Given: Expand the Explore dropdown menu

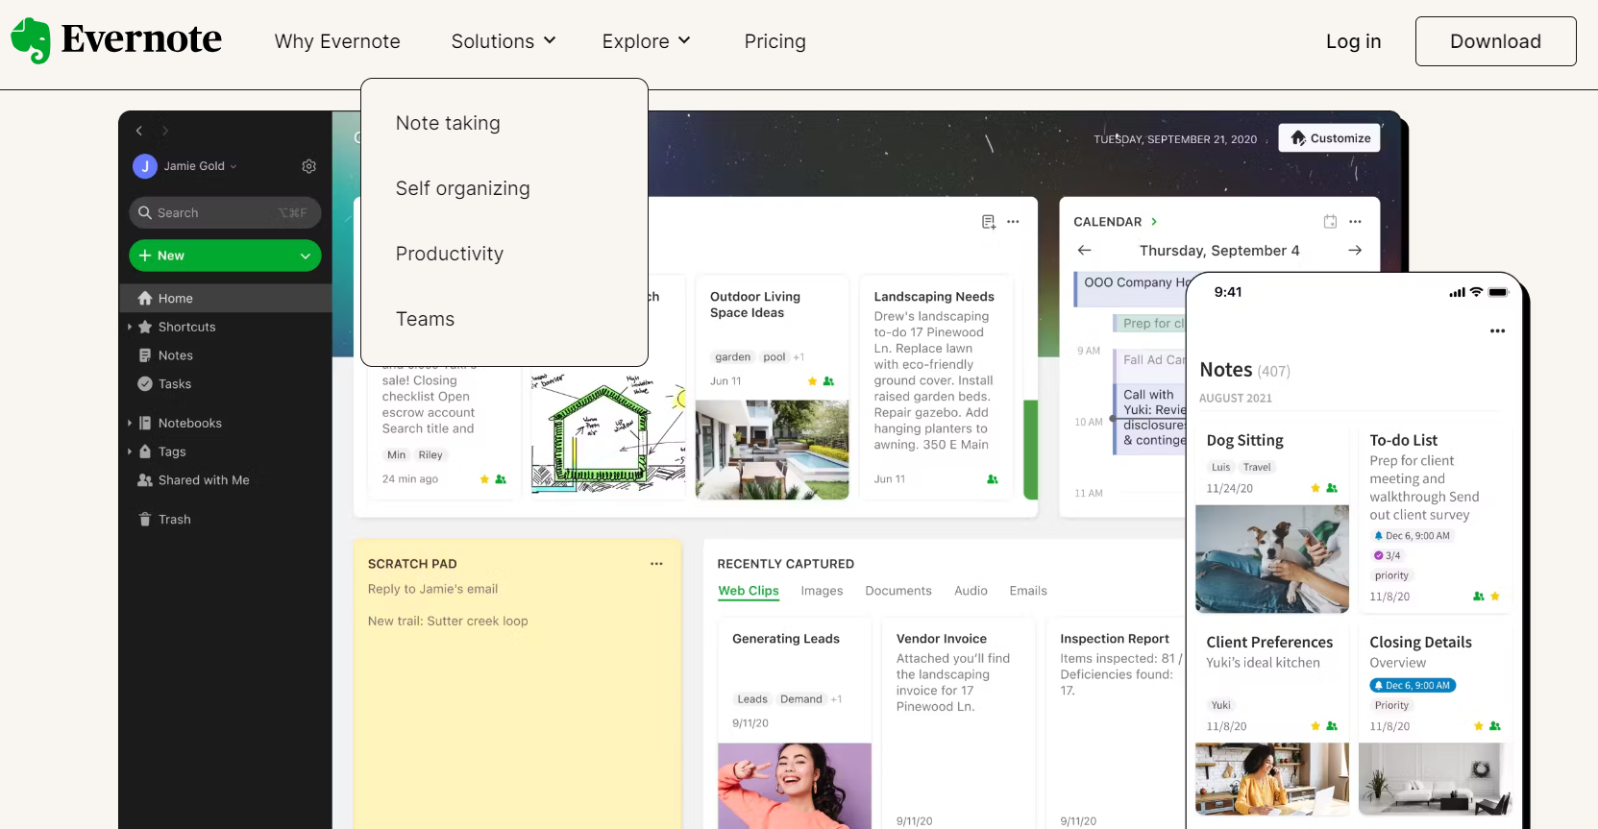Looking at the screenshot, I should pyautogui.click(x=646, y=41).
